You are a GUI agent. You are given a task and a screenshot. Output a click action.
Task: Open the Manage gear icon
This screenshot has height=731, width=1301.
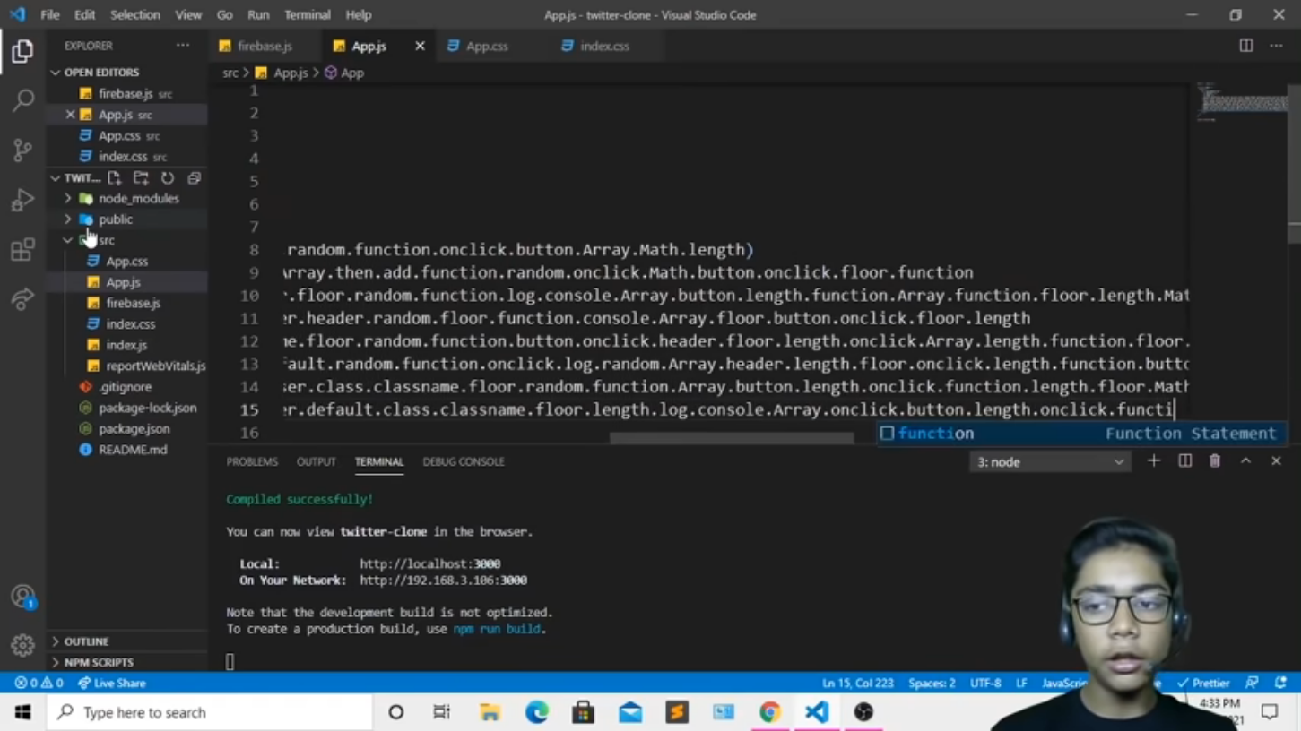(x=22, y=645)
